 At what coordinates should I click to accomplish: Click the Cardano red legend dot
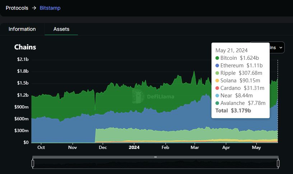[217, 88]
